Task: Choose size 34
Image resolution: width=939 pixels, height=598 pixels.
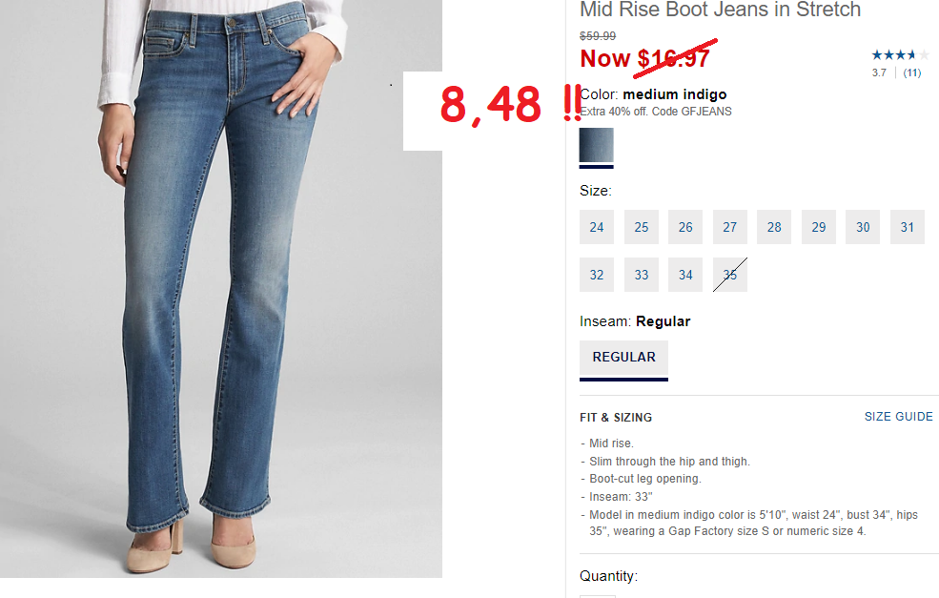Action: [x=685, y=275]
